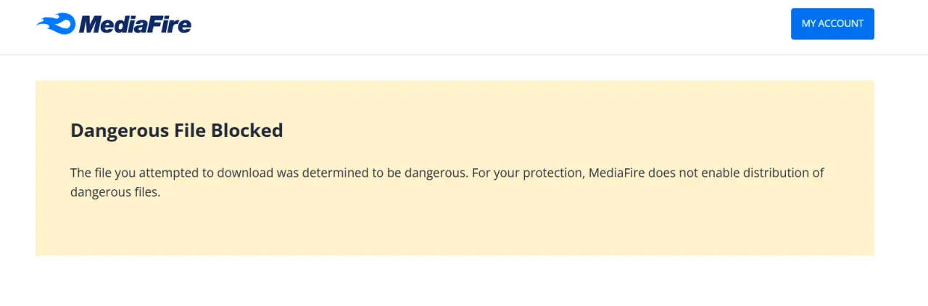
Task: Click the MediaFire flame logo icon
Action: click(x=56, y=24)
